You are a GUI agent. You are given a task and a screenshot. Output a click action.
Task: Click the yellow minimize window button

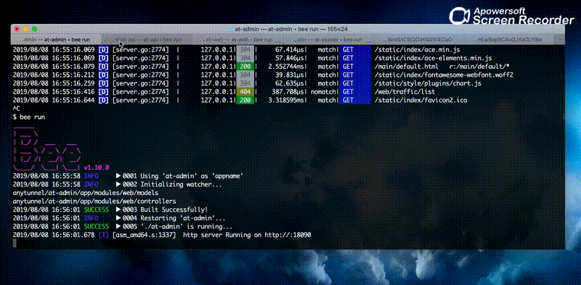point(25,29)
